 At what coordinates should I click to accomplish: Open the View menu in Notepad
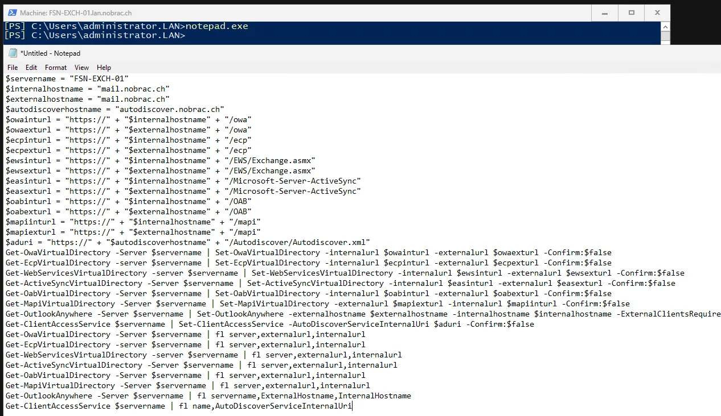click(x=82, y=68)
